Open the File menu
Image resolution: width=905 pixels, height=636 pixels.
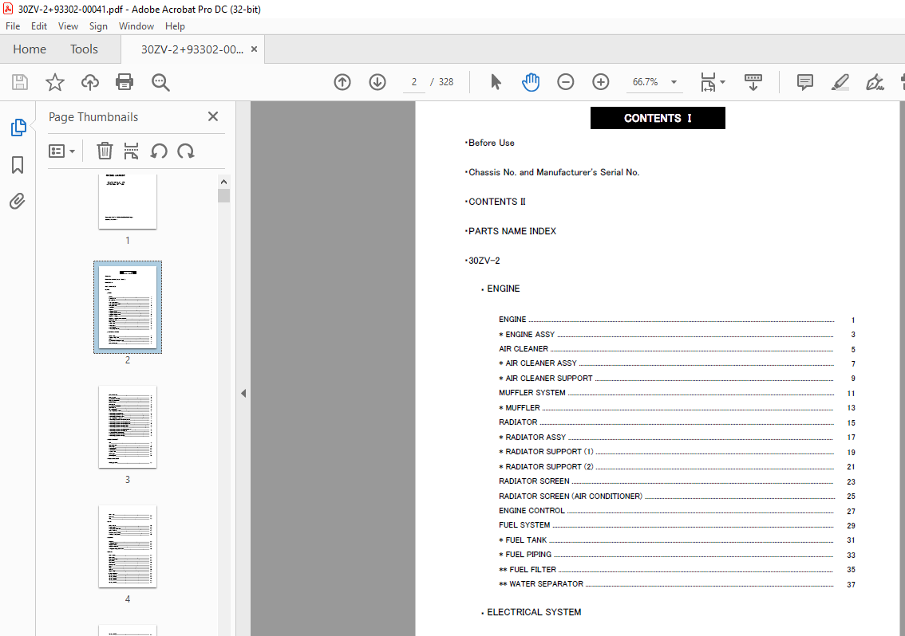13,26
